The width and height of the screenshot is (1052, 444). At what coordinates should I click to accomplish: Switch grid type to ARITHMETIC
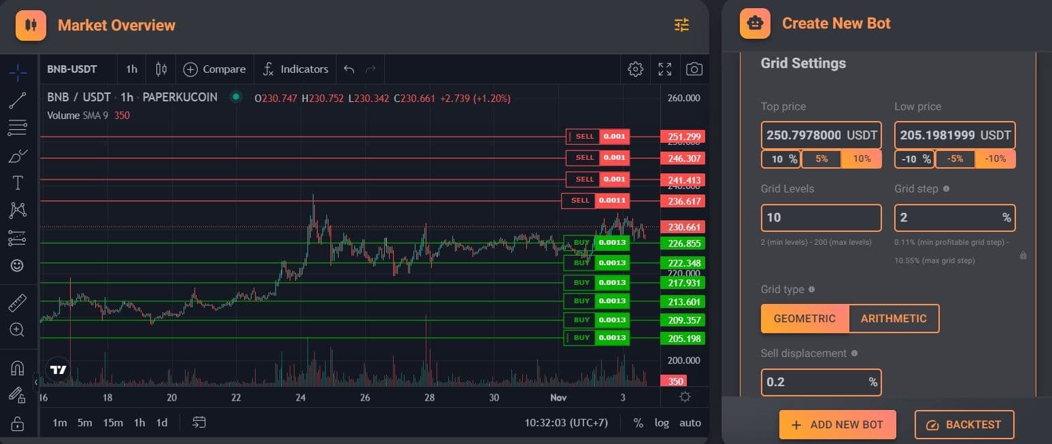tap(894, 318)
